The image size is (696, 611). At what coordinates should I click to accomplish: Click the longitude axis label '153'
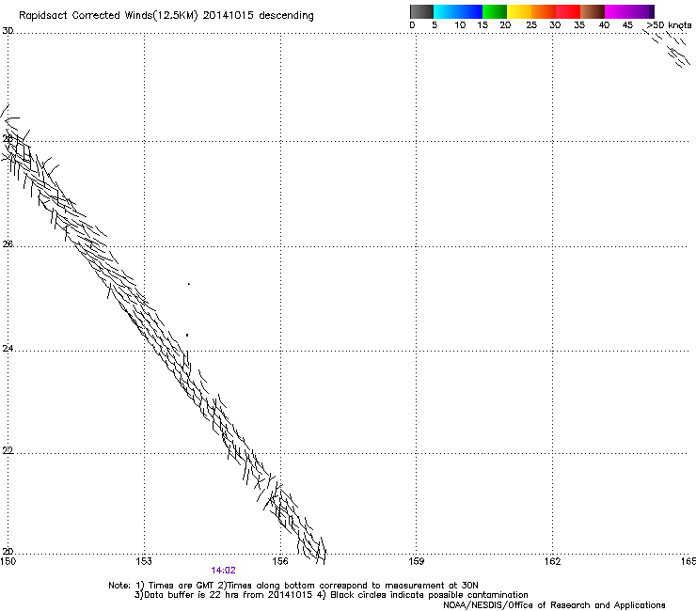coord(144,561)
